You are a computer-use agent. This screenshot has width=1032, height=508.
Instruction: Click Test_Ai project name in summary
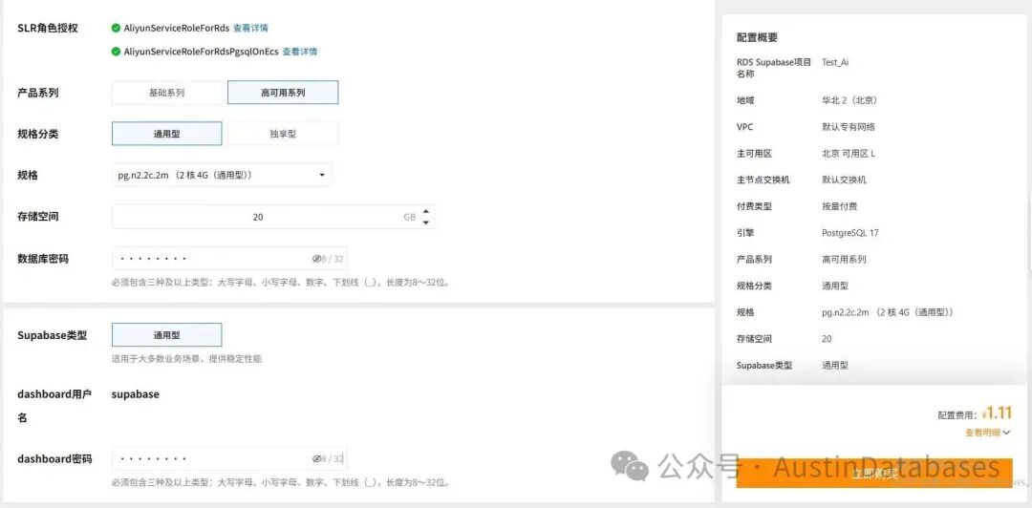click(x=835, y=62)
